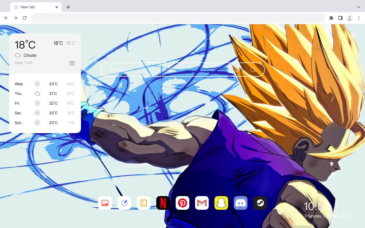Click the current 18°C temperature
The width and height of the screenshot is (365, 228).
[x=25, y=45]
